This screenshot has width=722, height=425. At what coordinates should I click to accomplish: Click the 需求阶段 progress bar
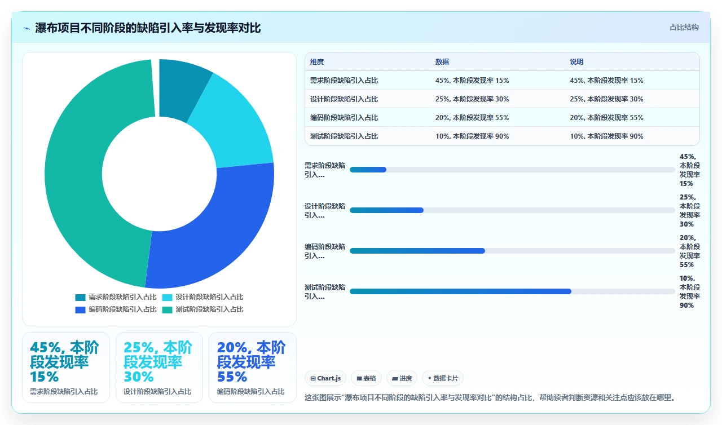[x=512, y=170]
